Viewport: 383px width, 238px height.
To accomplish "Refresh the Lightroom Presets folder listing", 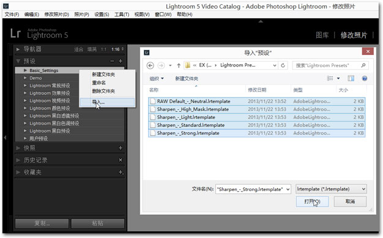I will [x=283, y=65].
